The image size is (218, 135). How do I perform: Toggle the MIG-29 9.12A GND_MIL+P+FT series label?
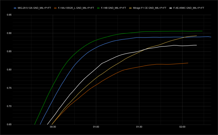pyautogui.click(x=35, y=8)
